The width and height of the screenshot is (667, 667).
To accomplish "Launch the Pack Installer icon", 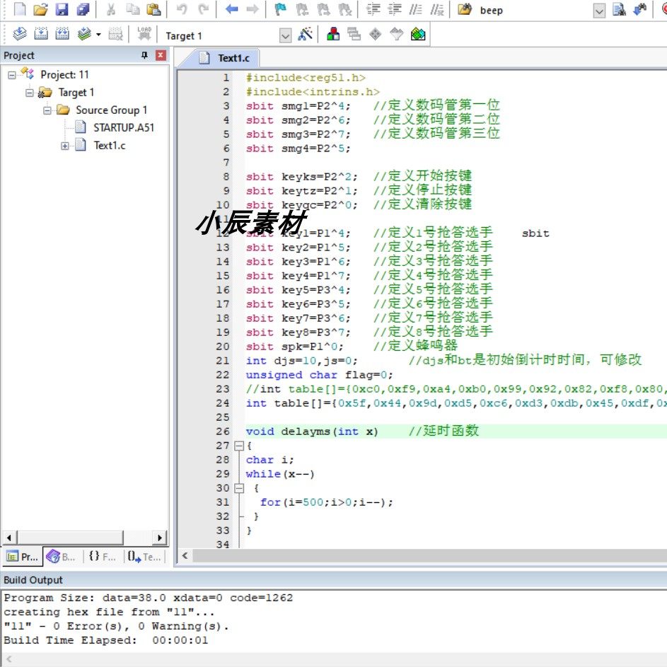I will [x=418, y=34].
